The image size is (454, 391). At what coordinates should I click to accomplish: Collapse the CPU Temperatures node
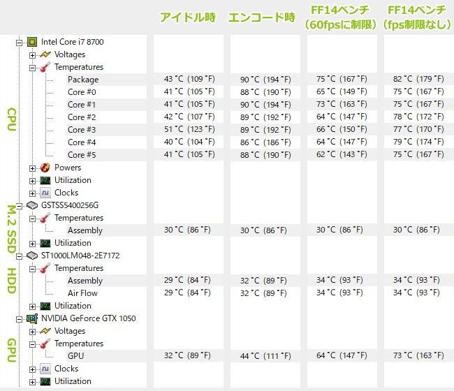coord(32,68)
